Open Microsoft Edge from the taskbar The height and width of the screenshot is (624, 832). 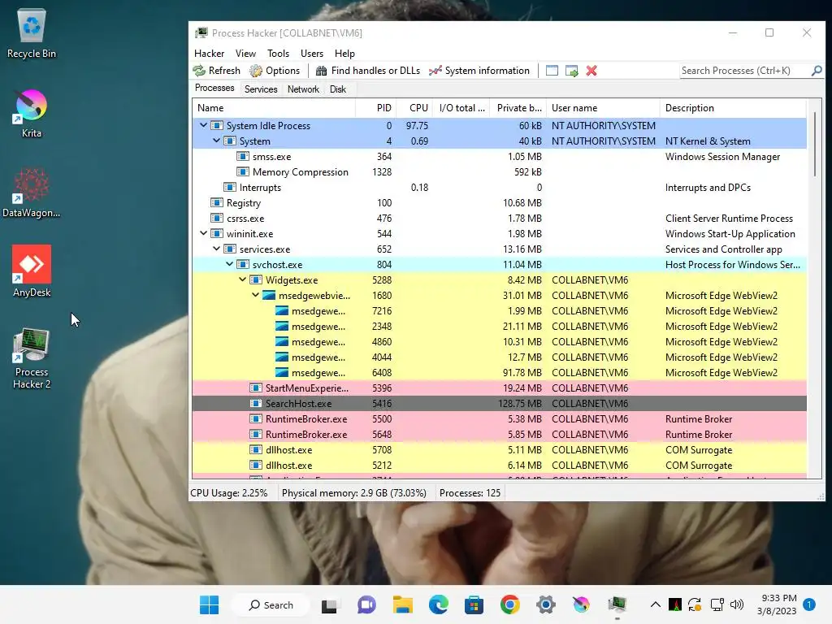[x=438, y=604]
